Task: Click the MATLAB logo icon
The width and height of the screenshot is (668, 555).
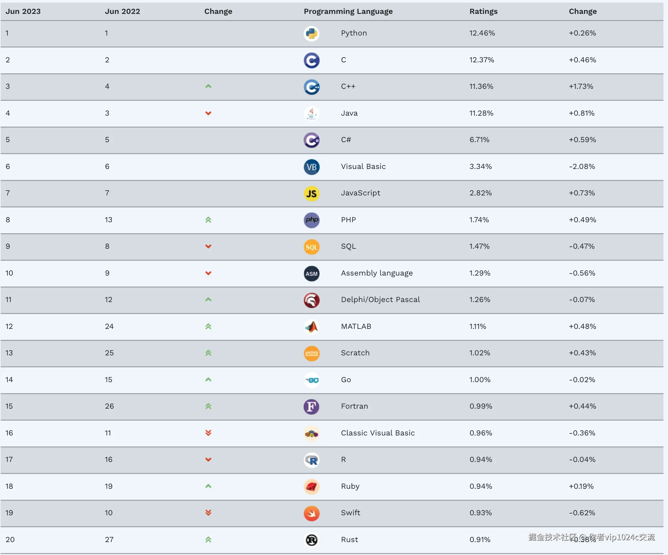Action: point(311,327)
